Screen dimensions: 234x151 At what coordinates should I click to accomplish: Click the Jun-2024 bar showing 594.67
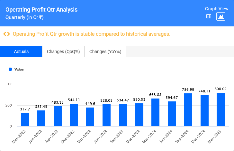click(x=172, y=114)
